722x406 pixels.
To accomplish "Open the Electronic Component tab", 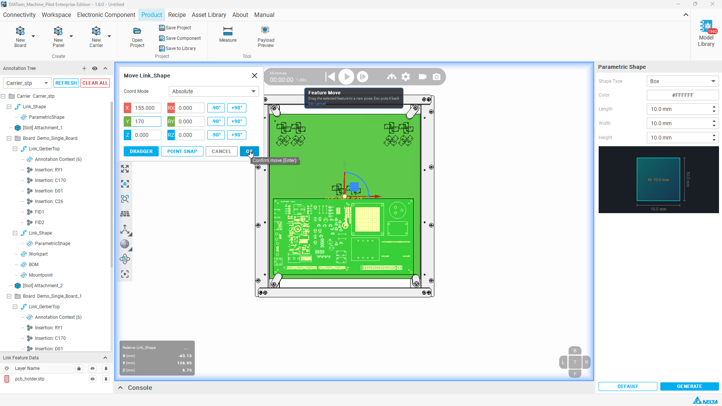I will tap(106, 15).
